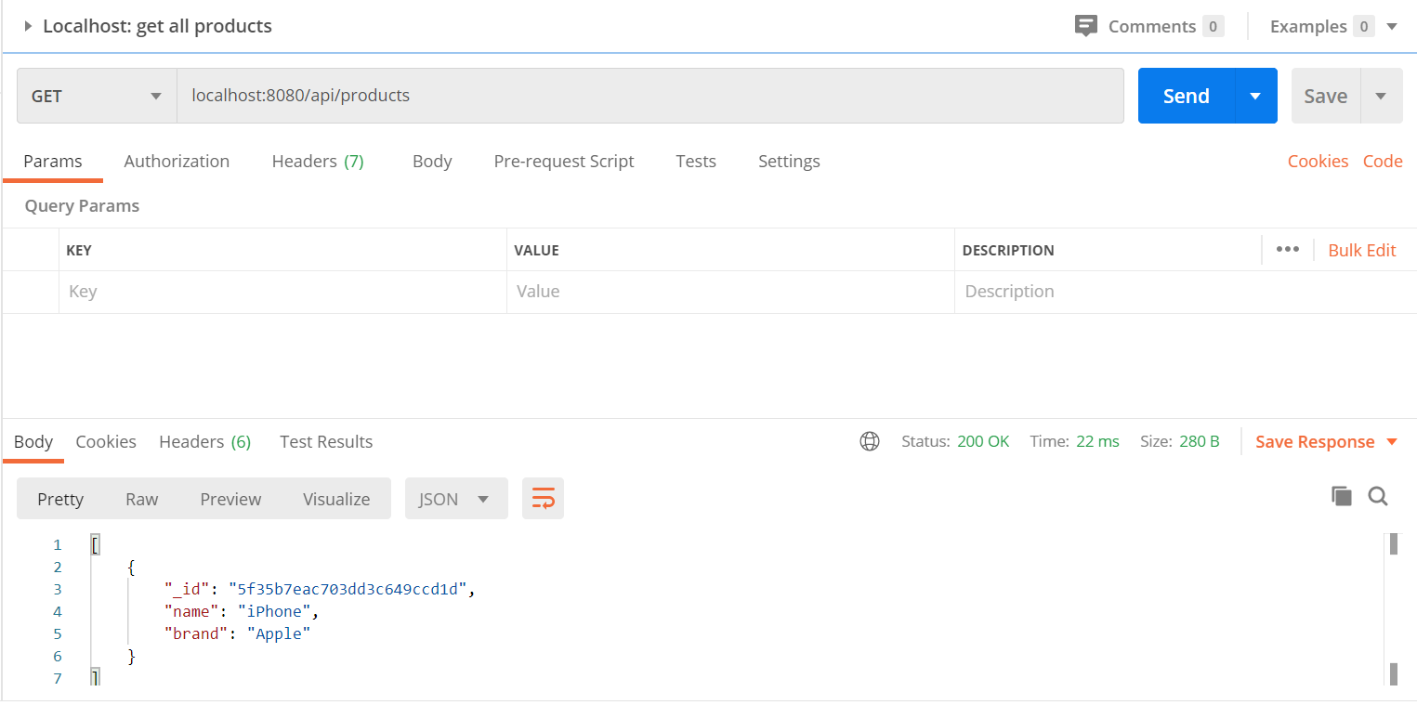
Task: Switch to the Params tab
Action: click(53, 161)
